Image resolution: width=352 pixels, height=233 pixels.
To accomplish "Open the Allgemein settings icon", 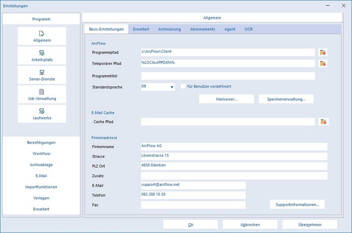I will coord(42,33).
